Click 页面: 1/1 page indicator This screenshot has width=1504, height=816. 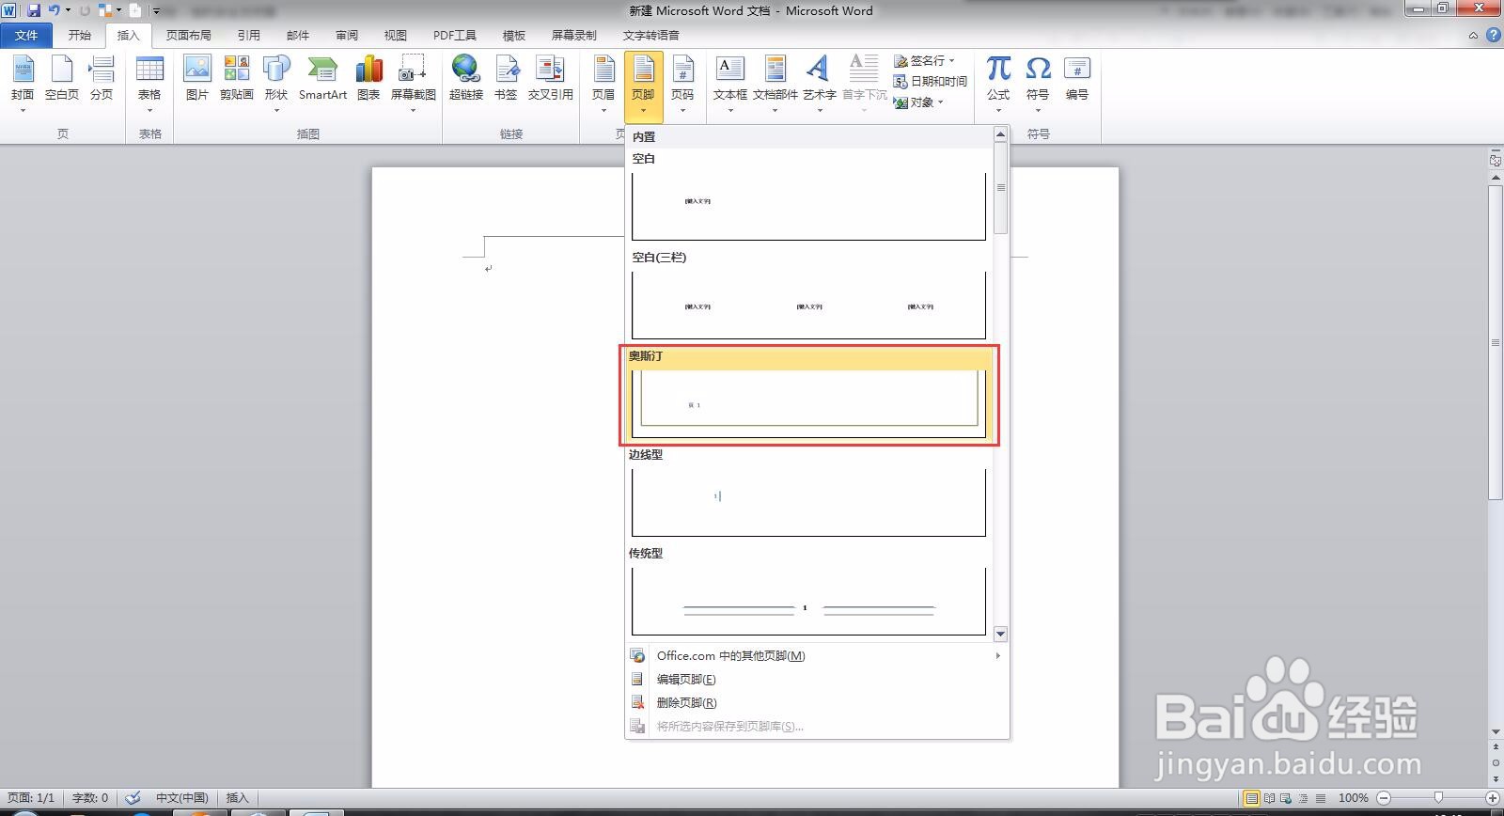(31, 798)
